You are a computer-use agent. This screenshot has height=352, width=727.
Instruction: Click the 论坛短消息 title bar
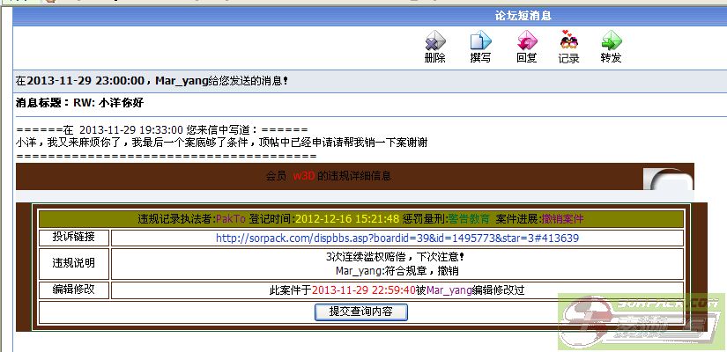535,16
